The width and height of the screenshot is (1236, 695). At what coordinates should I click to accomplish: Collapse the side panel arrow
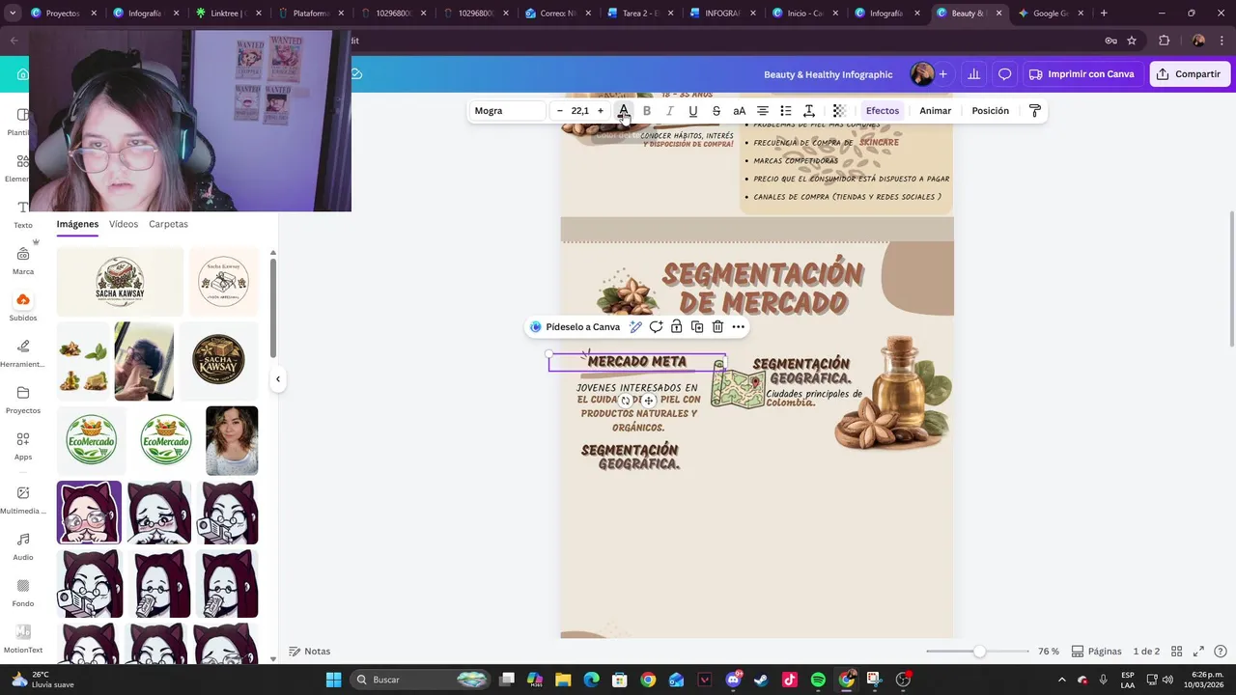point(278,379)
